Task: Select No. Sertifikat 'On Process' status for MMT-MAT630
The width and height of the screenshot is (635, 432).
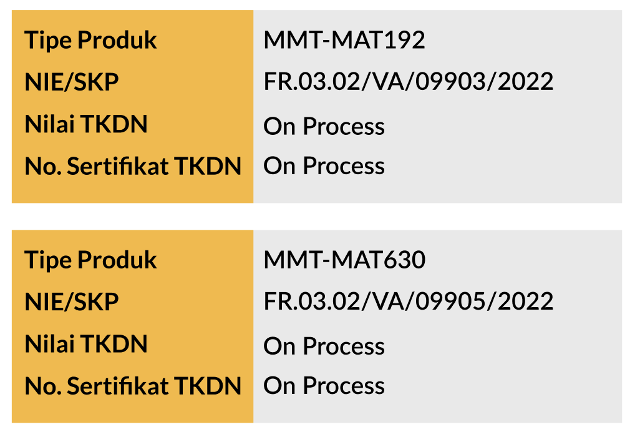Action: tap(324, 386)
